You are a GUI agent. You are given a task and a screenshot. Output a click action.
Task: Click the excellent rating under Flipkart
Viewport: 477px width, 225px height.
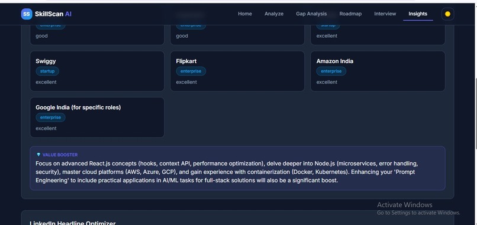(x=186, y=82)
